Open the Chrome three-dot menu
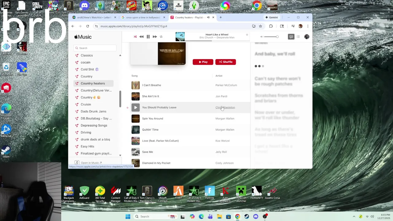 [308, 26]
